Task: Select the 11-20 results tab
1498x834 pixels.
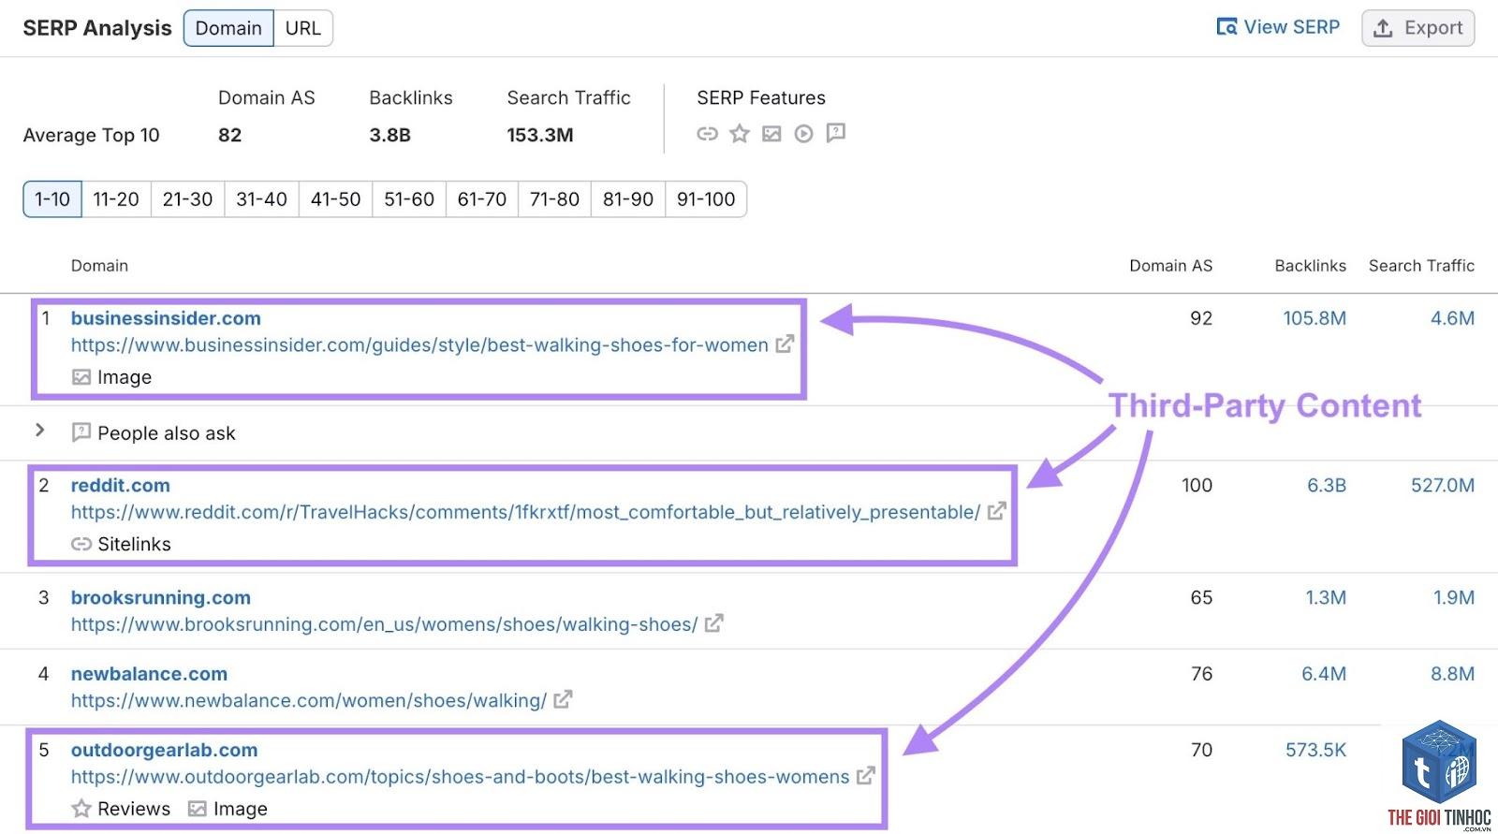Action: pyautogui.click(x=116, y=199)
